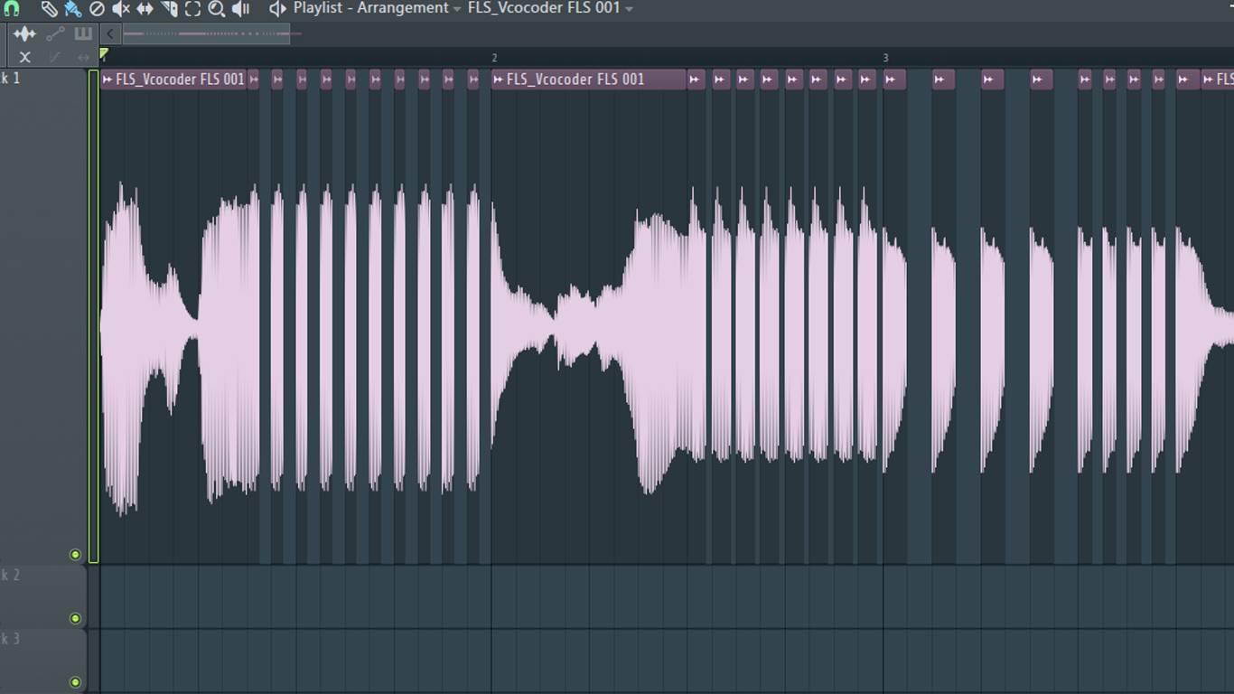Image resolution: width=1234 pixels, height=694 pixels.
Task: Toggle the magnet snap icon
Action: click(12, 9)
